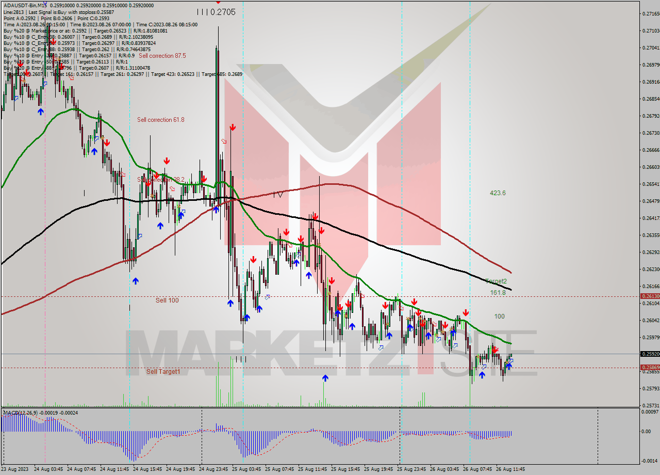The image size is (660, 475).
Task: Click the 100 Fibonacci level label
Action: 499,316
